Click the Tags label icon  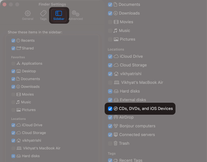(x=43, y=13)
